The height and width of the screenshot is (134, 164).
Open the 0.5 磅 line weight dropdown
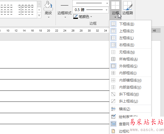point(90,10)
